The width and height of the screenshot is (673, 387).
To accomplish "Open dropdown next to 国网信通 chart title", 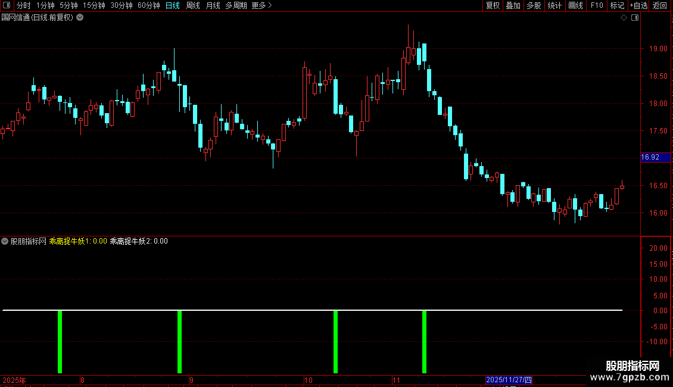I will click(x=80, y=18).
